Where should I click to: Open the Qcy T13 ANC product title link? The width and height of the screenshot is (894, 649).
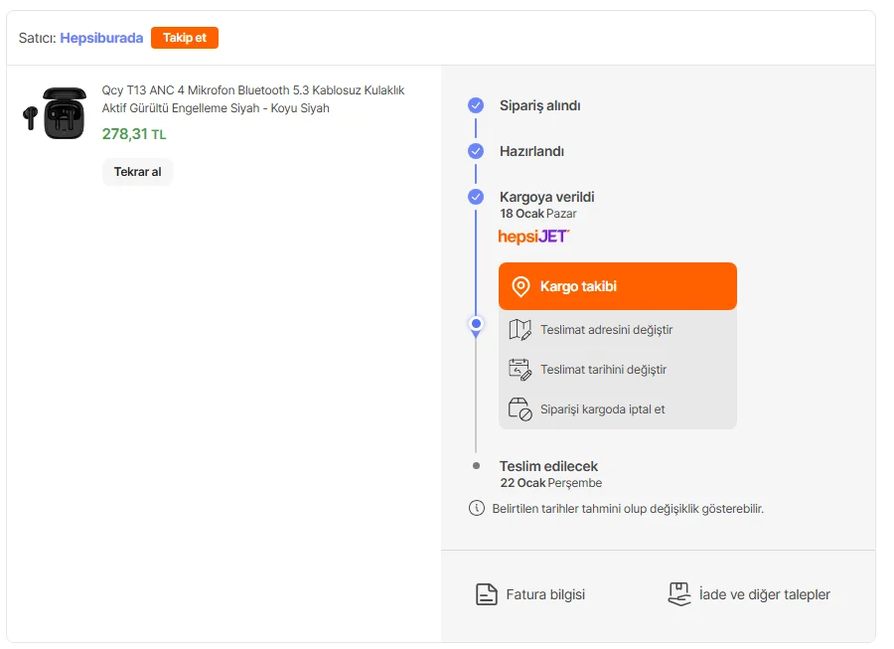(253, 98)
